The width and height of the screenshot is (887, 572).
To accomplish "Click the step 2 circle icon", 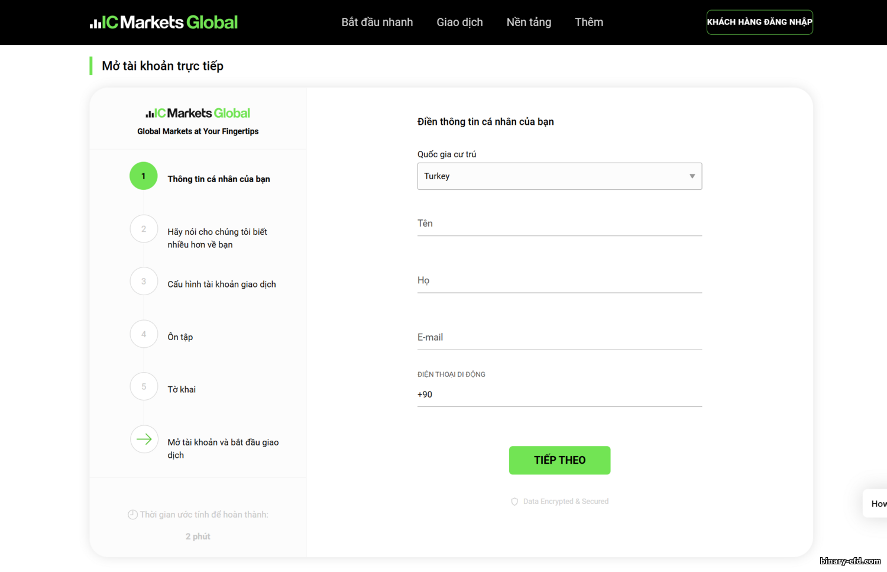I will [x=144, y=229].
